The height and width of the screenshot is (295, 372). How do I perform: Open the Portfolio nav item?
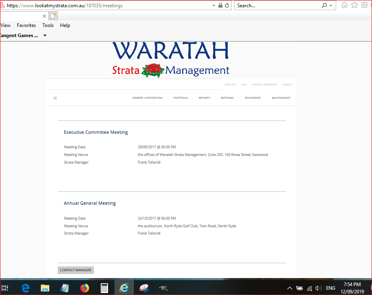coord(181,98)
